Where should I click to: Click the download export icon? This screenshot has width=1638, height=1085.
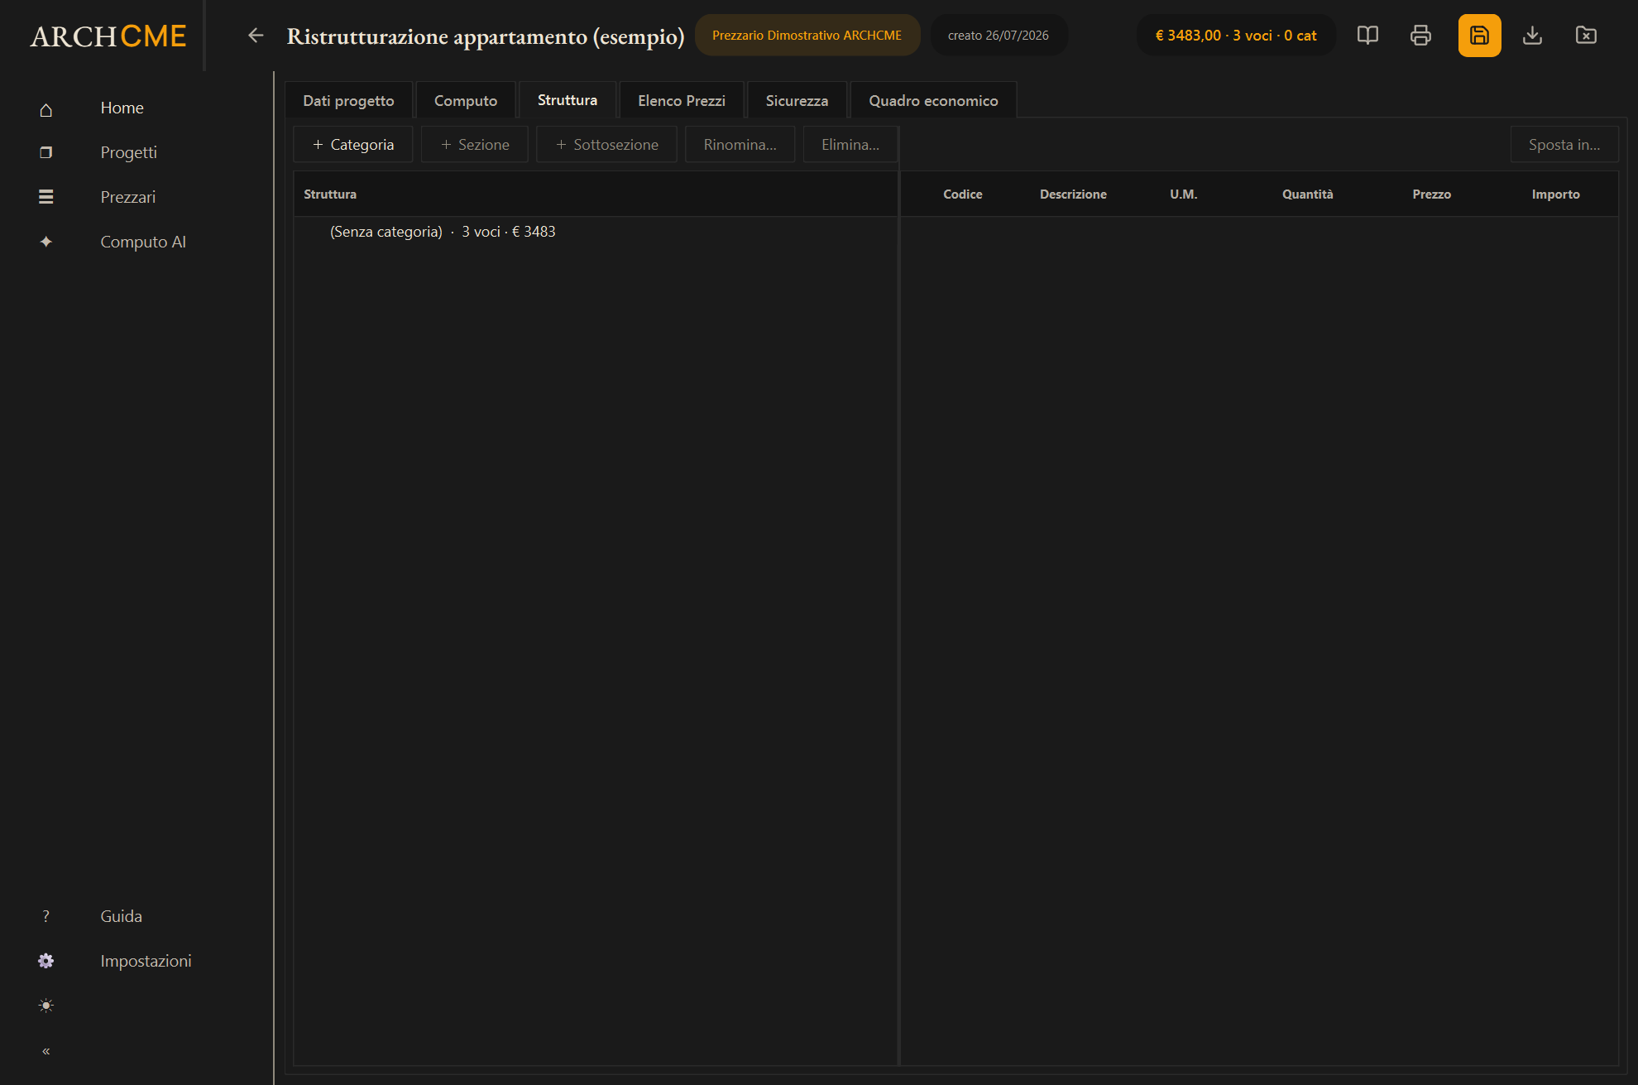coord(1532,36)
